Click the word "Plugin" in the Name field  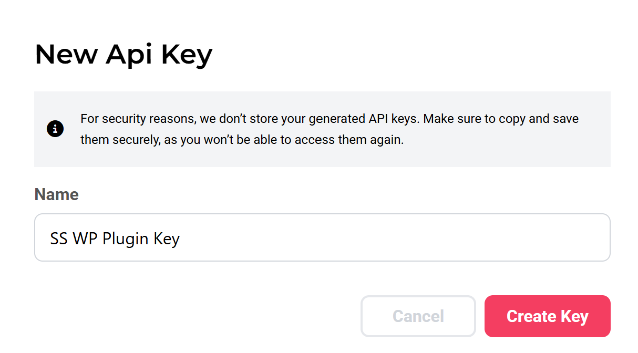tap(126, 238)
